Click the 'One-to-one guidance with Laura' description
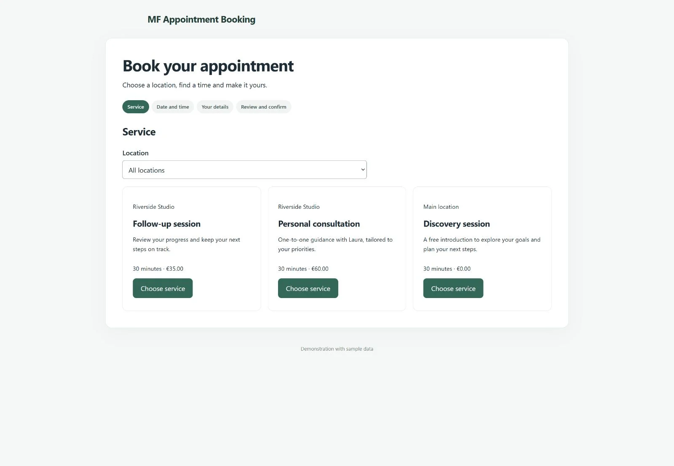The image size is (674, 466). point(335,244)
